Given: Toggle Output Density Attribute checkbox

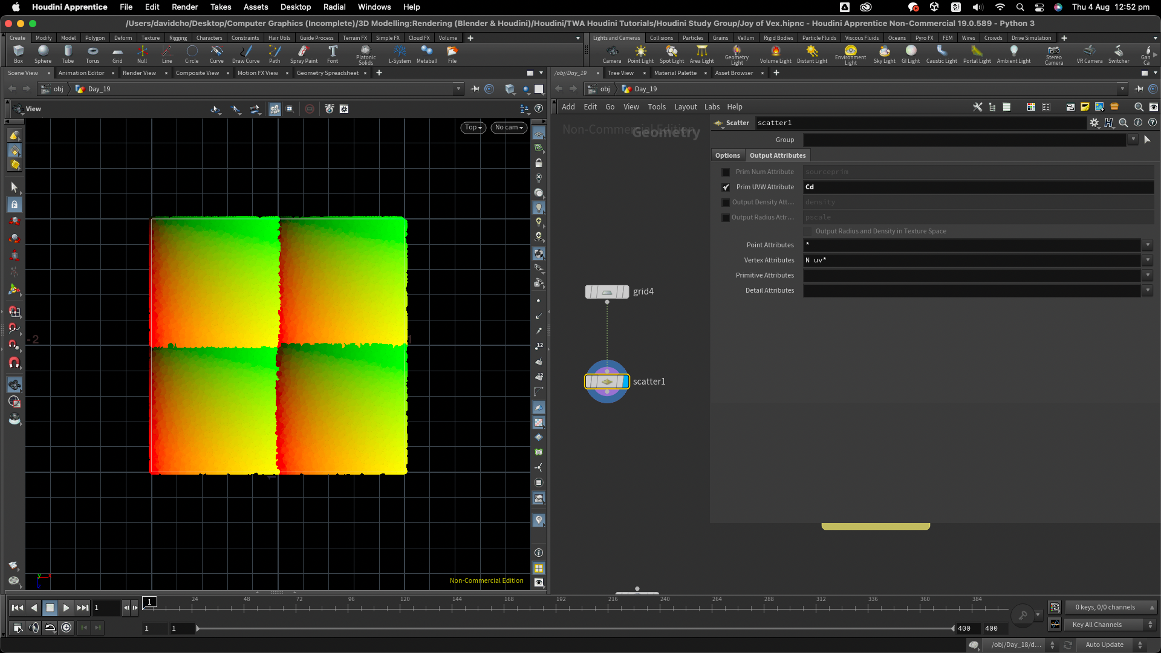Looking at the screenshot, I should (726, 203).
